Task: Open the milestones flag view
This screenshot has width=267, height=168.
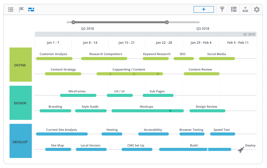Action: 21,9
